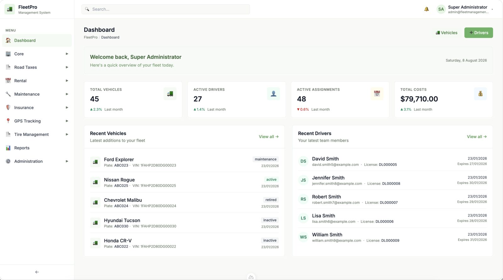Click the DS avatar for David Smith

tap(303, 161)
